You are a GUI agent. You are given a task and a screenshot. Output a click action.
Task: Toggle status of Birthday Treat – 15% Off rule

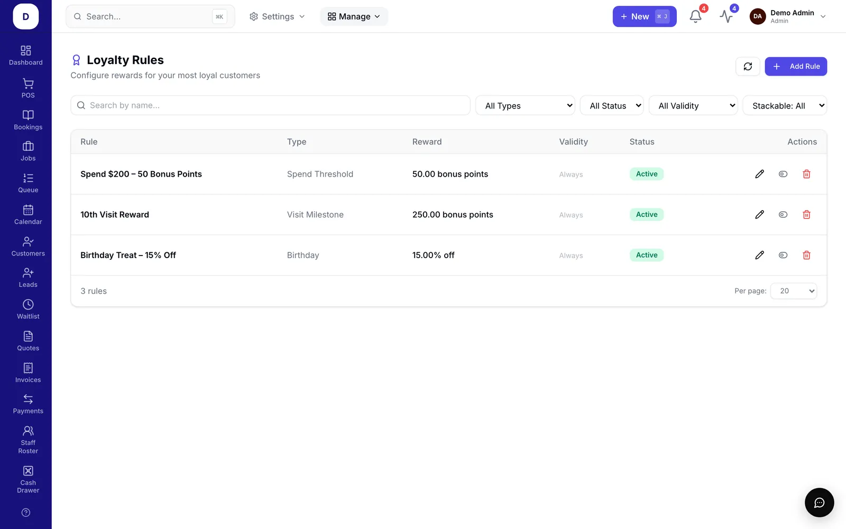pyautogui.click(x=783, y=255)
